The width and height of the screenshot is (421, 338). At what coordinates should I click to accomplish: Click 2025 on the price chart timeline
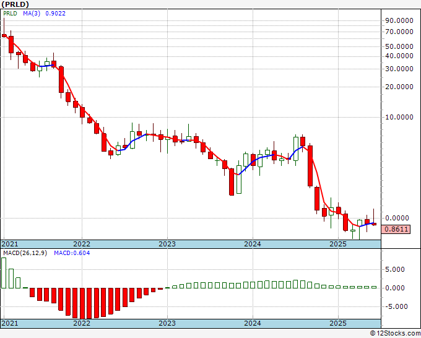338,244
